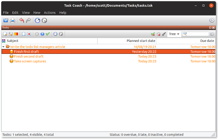Screen dimensions: 218x139
Task: Click the green check Mark completed icon
Action: [48, 34]
